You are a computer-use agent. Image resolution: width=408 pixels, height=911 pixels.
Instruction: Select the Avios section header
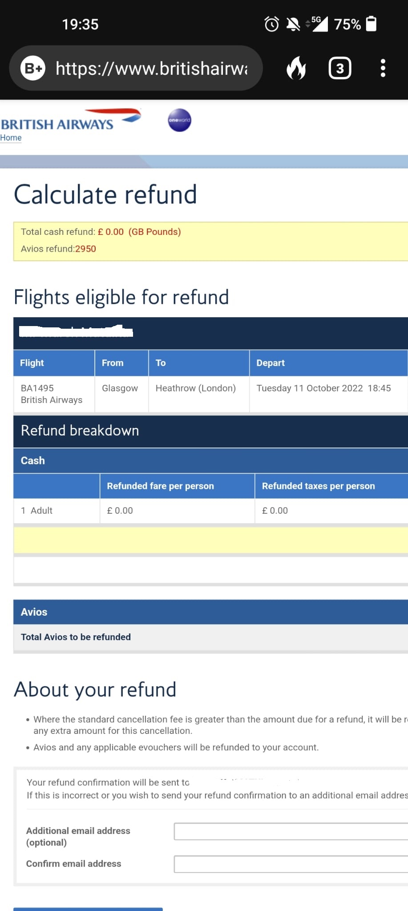pos(34,612)
